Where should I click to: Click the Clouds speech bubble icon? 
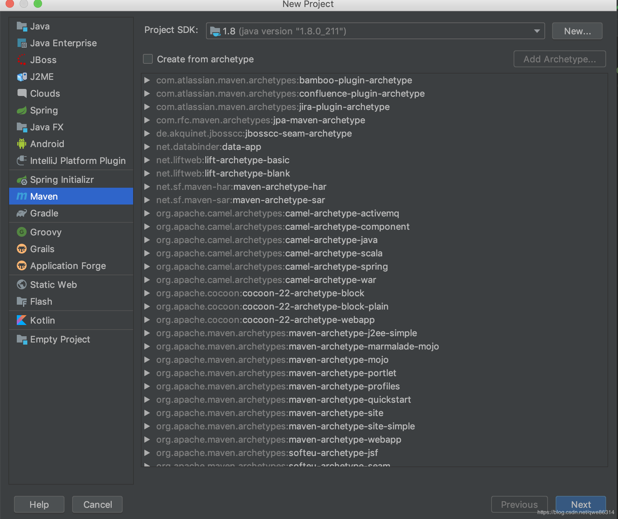click(x=22, y=94)
